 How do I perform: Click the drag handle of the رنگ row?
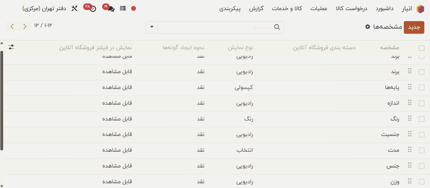pyautogui.click(x=410, y=118)
